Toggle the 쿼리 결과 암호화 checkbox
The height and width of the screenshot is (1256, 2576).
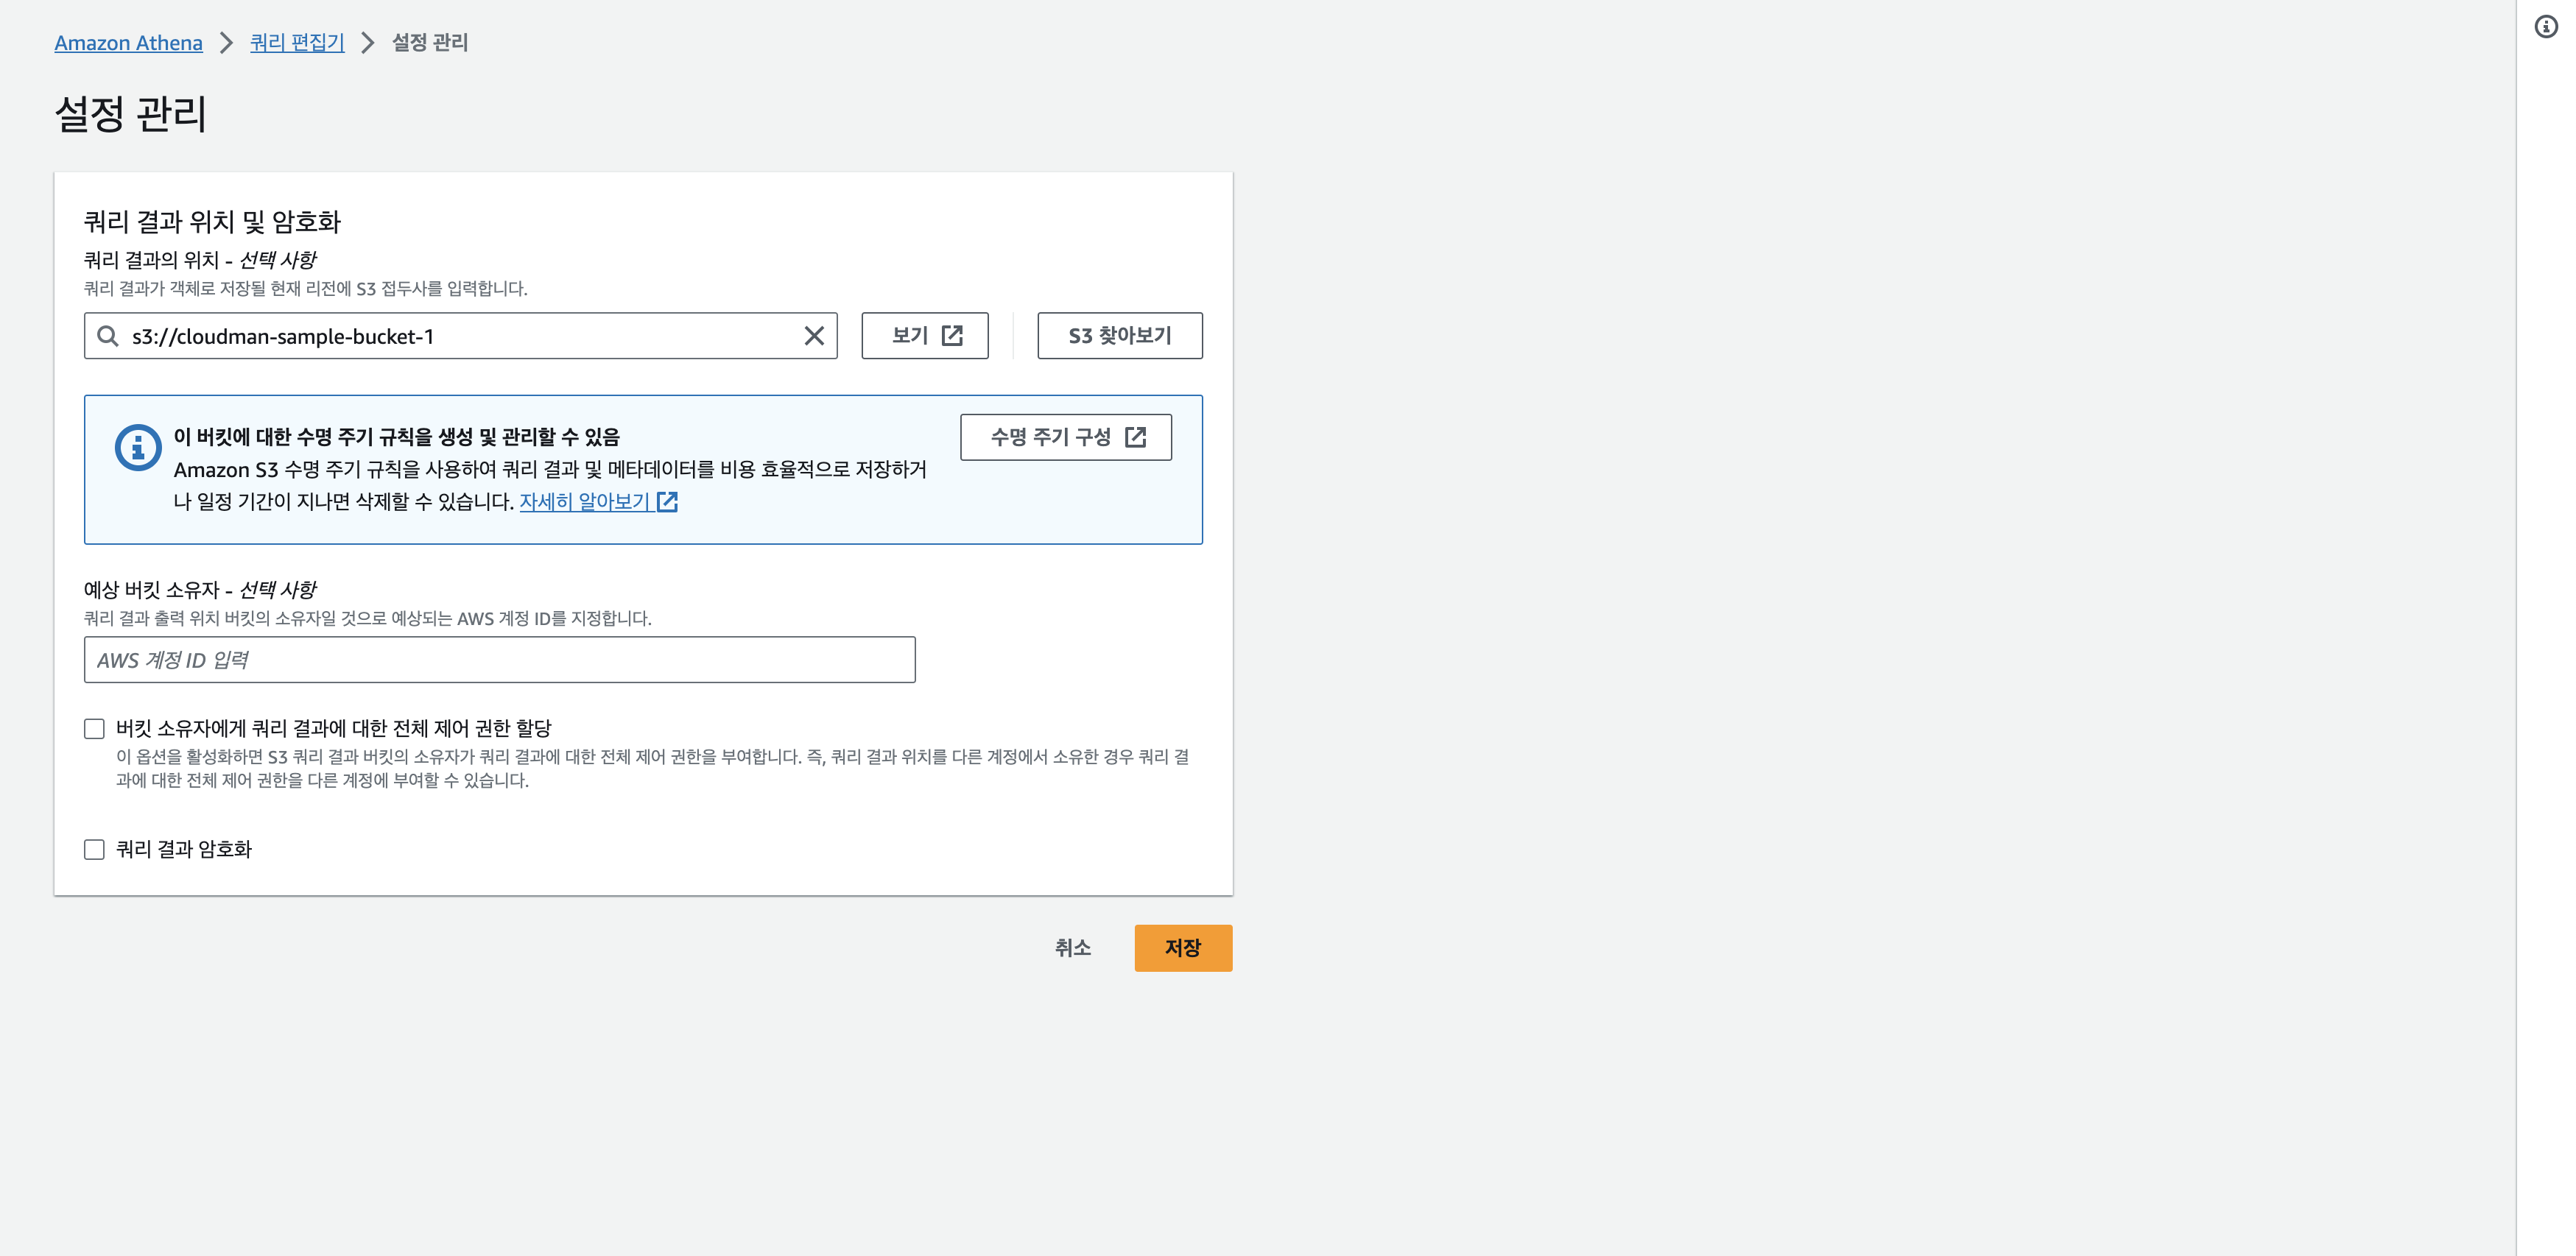click(x=95, y=849)
